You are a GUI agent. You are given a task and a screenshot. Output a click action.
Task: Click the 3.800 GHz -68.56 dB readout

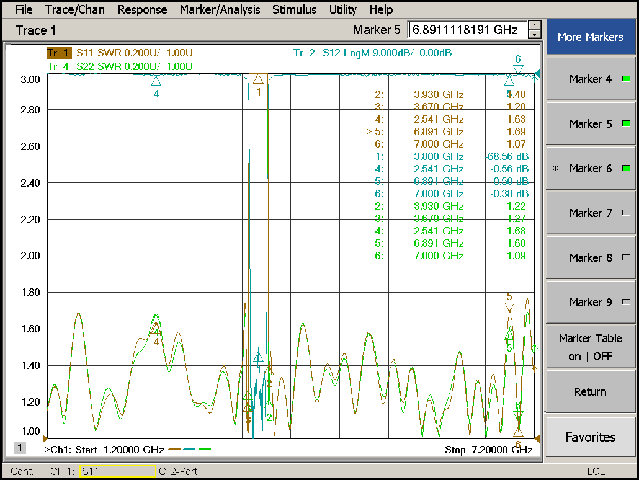click(452, 156)
